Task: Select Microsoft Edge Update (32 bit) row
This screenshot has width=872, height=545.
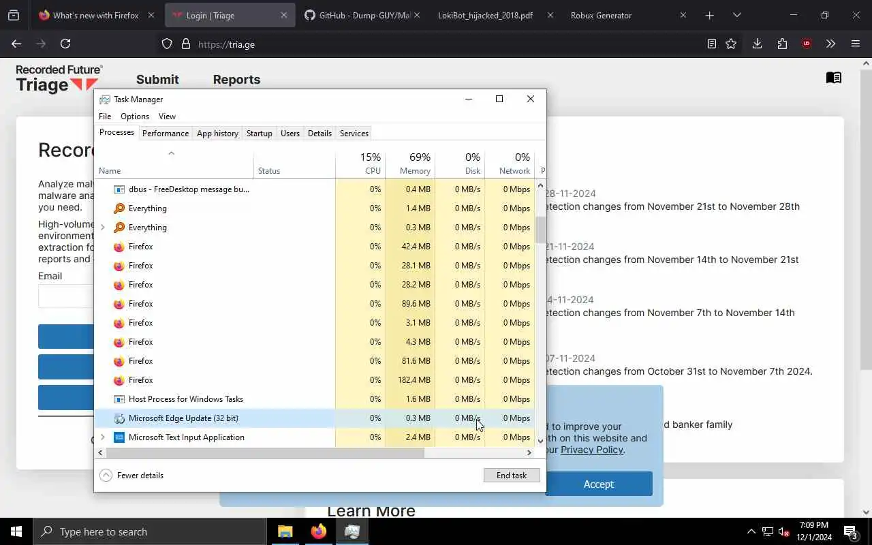Action: click(x=315, y=418)
